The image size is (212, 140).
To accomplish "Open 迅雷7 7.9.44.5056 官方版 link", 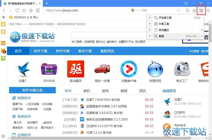I will click(103, 100).
